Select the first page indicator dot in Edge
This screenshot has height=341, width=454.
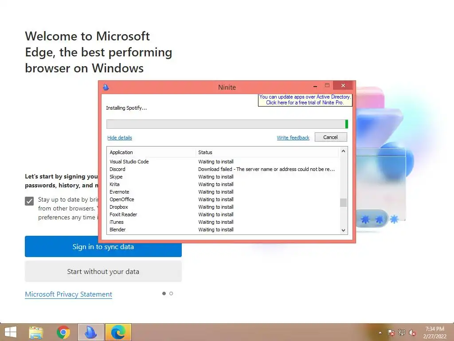point(164,293)
